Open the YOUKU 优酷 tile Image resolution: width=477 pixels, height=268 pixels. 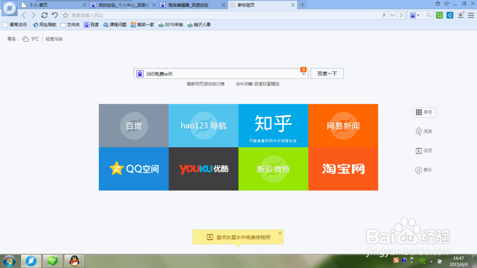click(x=204, y=169)
